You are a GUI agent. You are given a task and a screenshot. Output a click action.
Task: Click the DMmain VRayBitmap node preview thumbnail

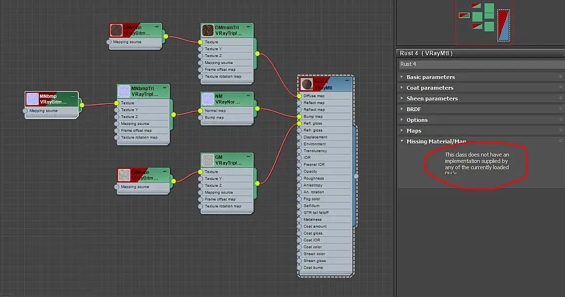click(x=116, y=30)
